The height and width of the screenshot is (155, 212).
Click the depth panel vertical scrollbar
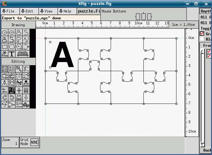point(203,98)
